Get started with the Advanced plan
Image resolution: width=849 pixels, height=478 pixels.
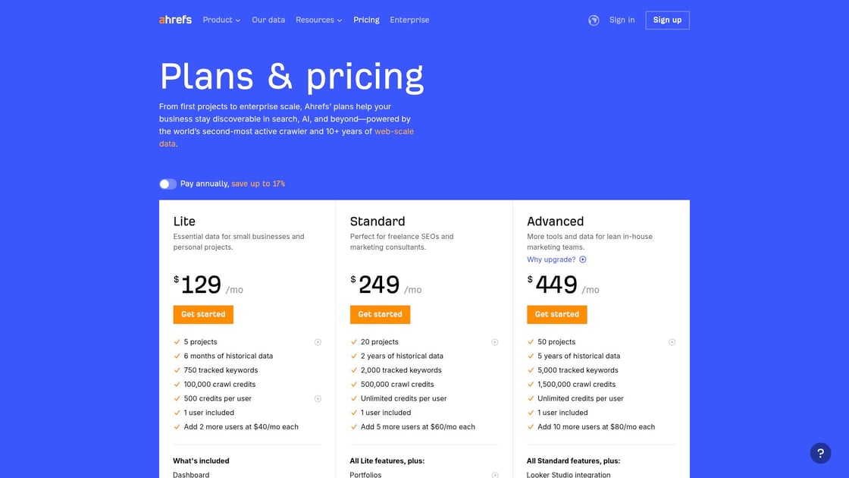[556, 314]
